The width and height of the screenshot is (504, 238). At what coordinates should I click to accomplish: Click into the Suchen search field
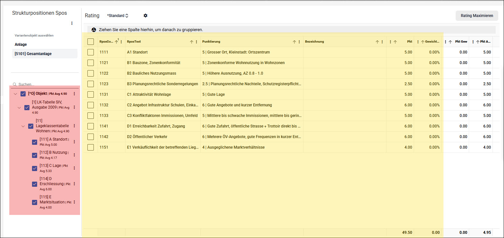pyautogui.click(x=45, y=85)
